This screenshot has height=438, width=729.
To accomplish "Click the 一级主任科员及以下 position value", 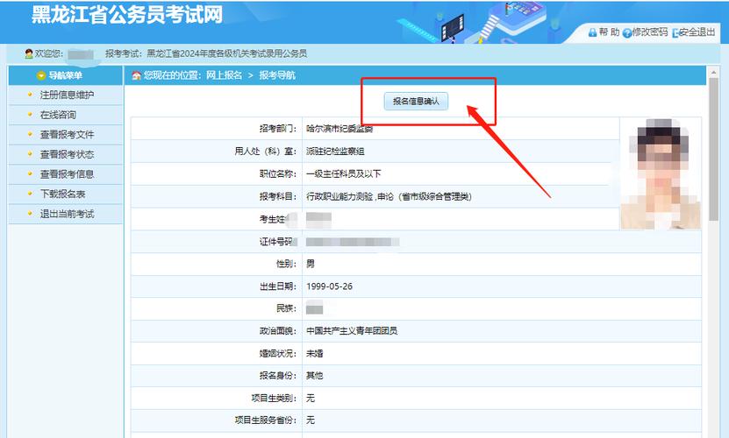I will (344, 174).
